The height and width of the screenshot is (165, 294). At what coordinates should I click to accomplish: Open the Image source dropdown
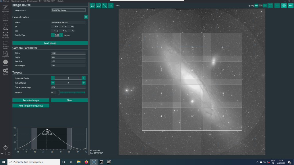coord(68,10)
